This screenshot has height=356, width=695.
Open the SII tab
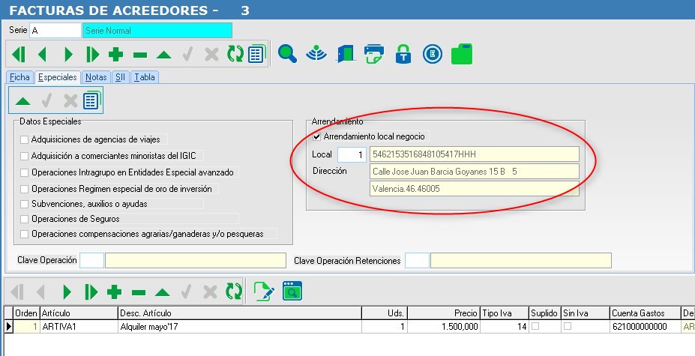(x=120, y=77)
